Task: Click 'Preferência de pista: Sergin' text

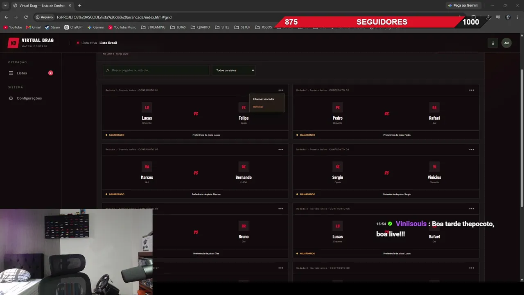Action: pyautogui.click(x=397, y=194)
